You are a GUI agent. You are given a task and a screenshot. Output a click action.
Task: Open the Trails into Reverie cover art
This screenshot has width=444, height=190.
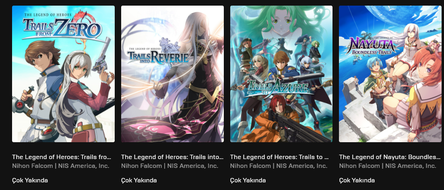coord(172,74)
